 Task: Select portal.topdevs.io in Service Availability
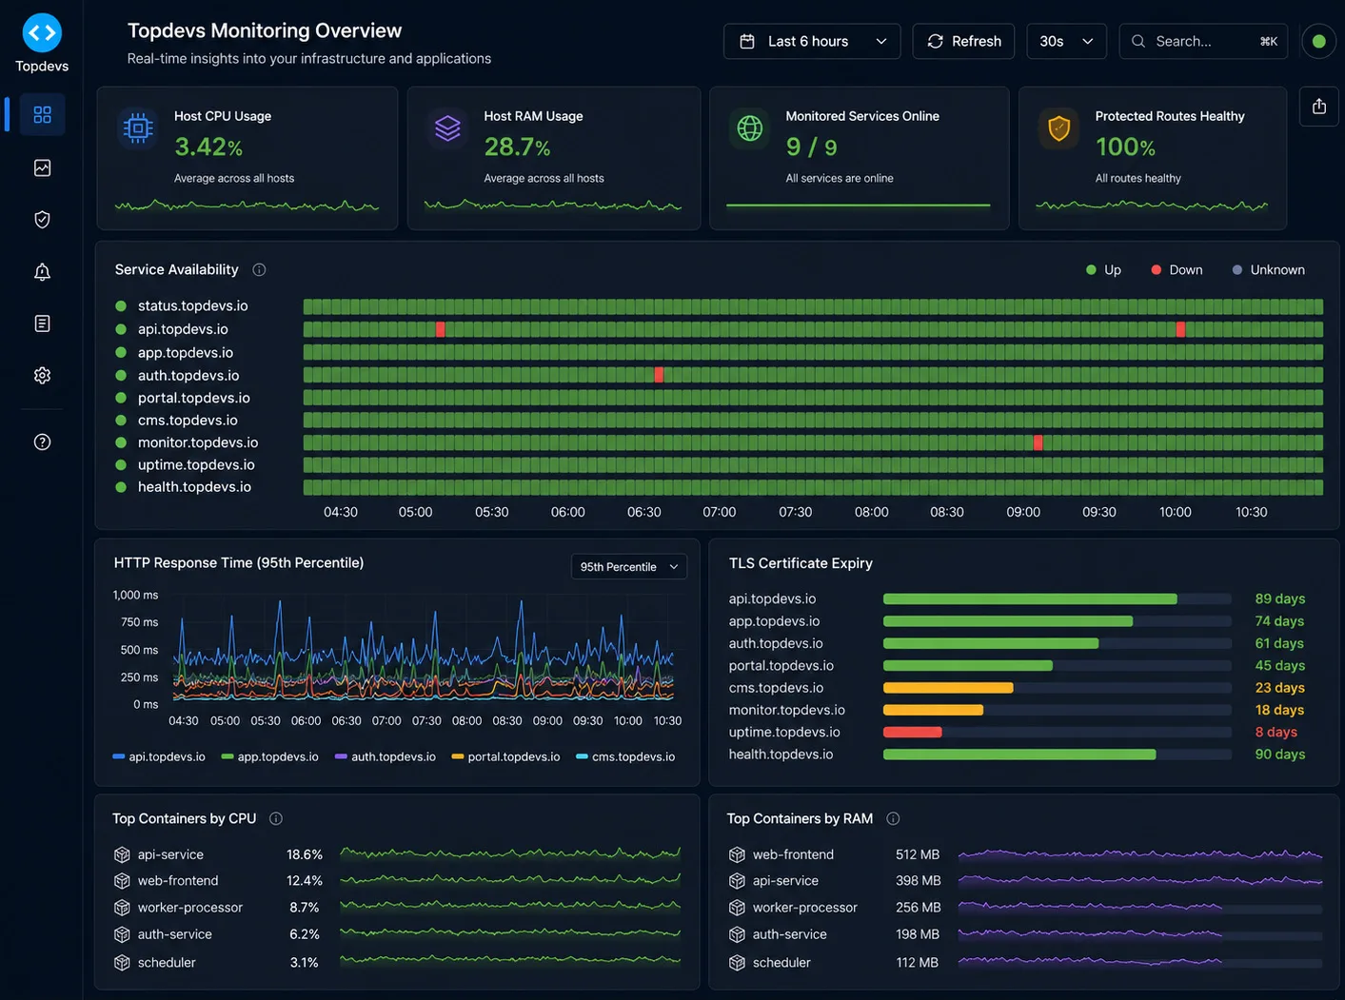coord(194,398)
